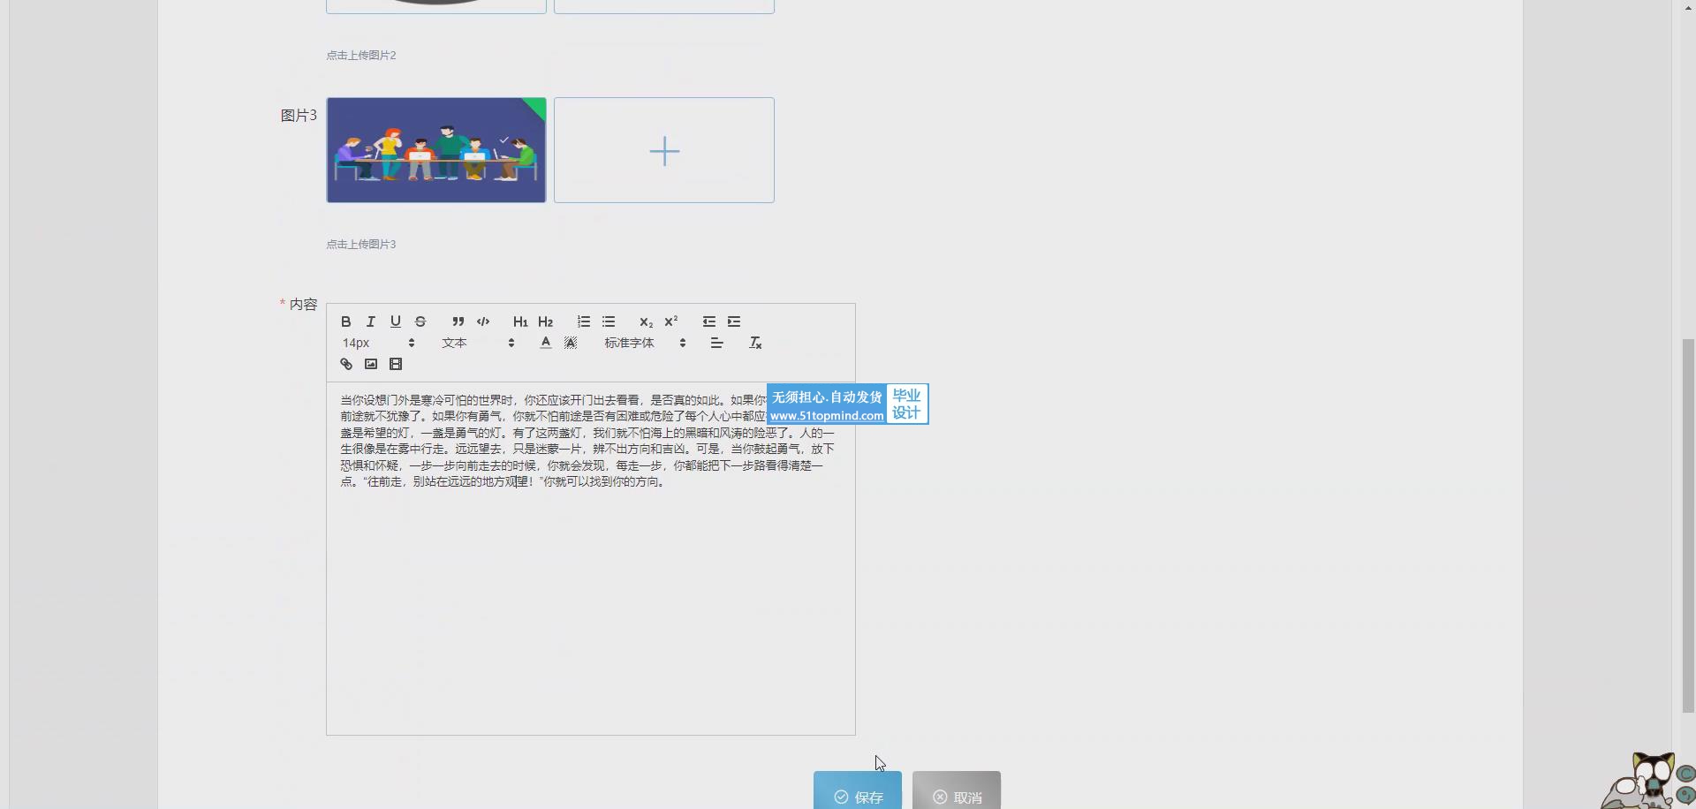The width and height of the screenshot is (1696, 809).
Task: Increase text indent
Action: point(734,321)
